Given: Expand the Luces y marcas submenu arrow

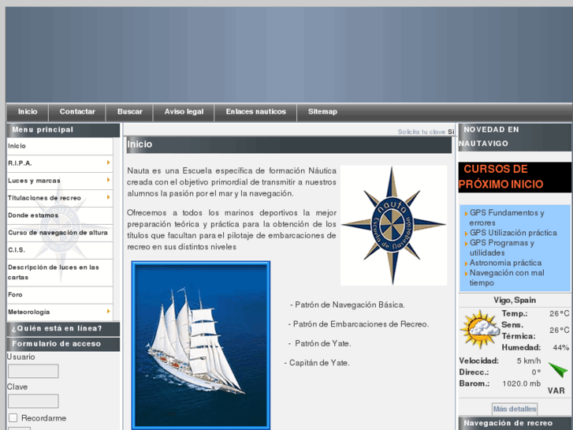Looking at the screenshot, I should pos(109,180).
